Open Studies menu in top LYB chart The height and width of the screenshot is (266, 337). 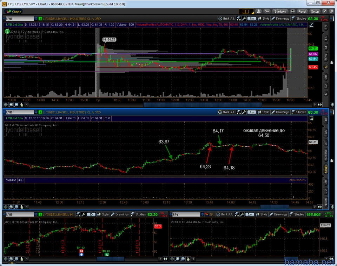pos(299,19)
